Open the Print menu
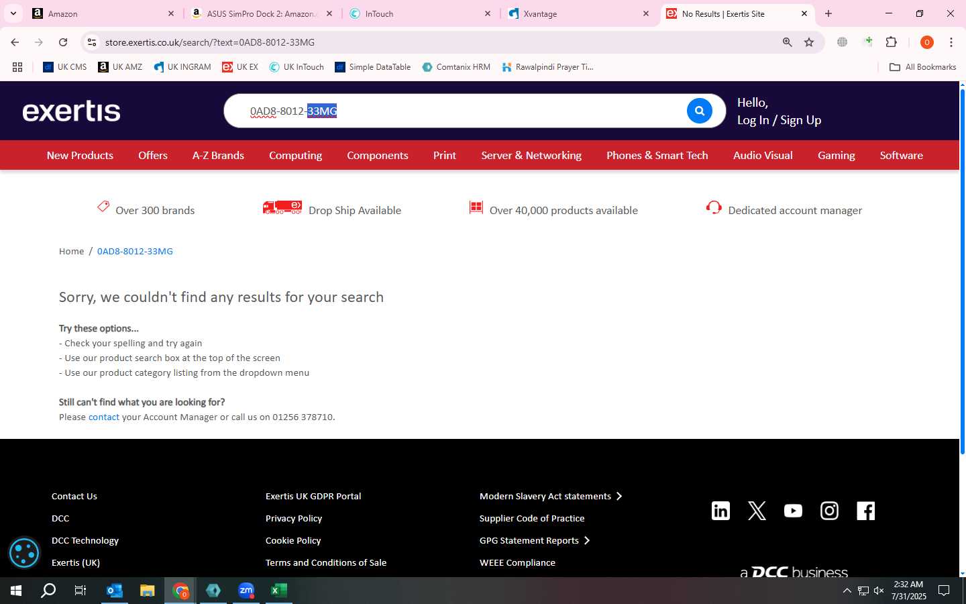 444,155
